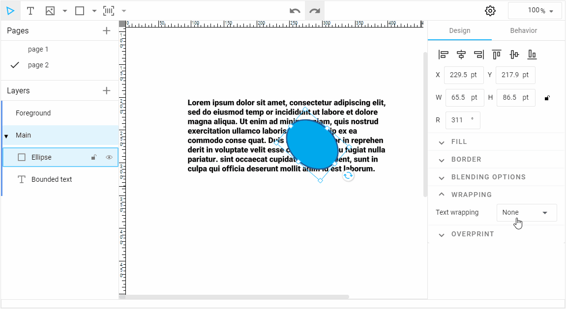Add a new page

106,30
